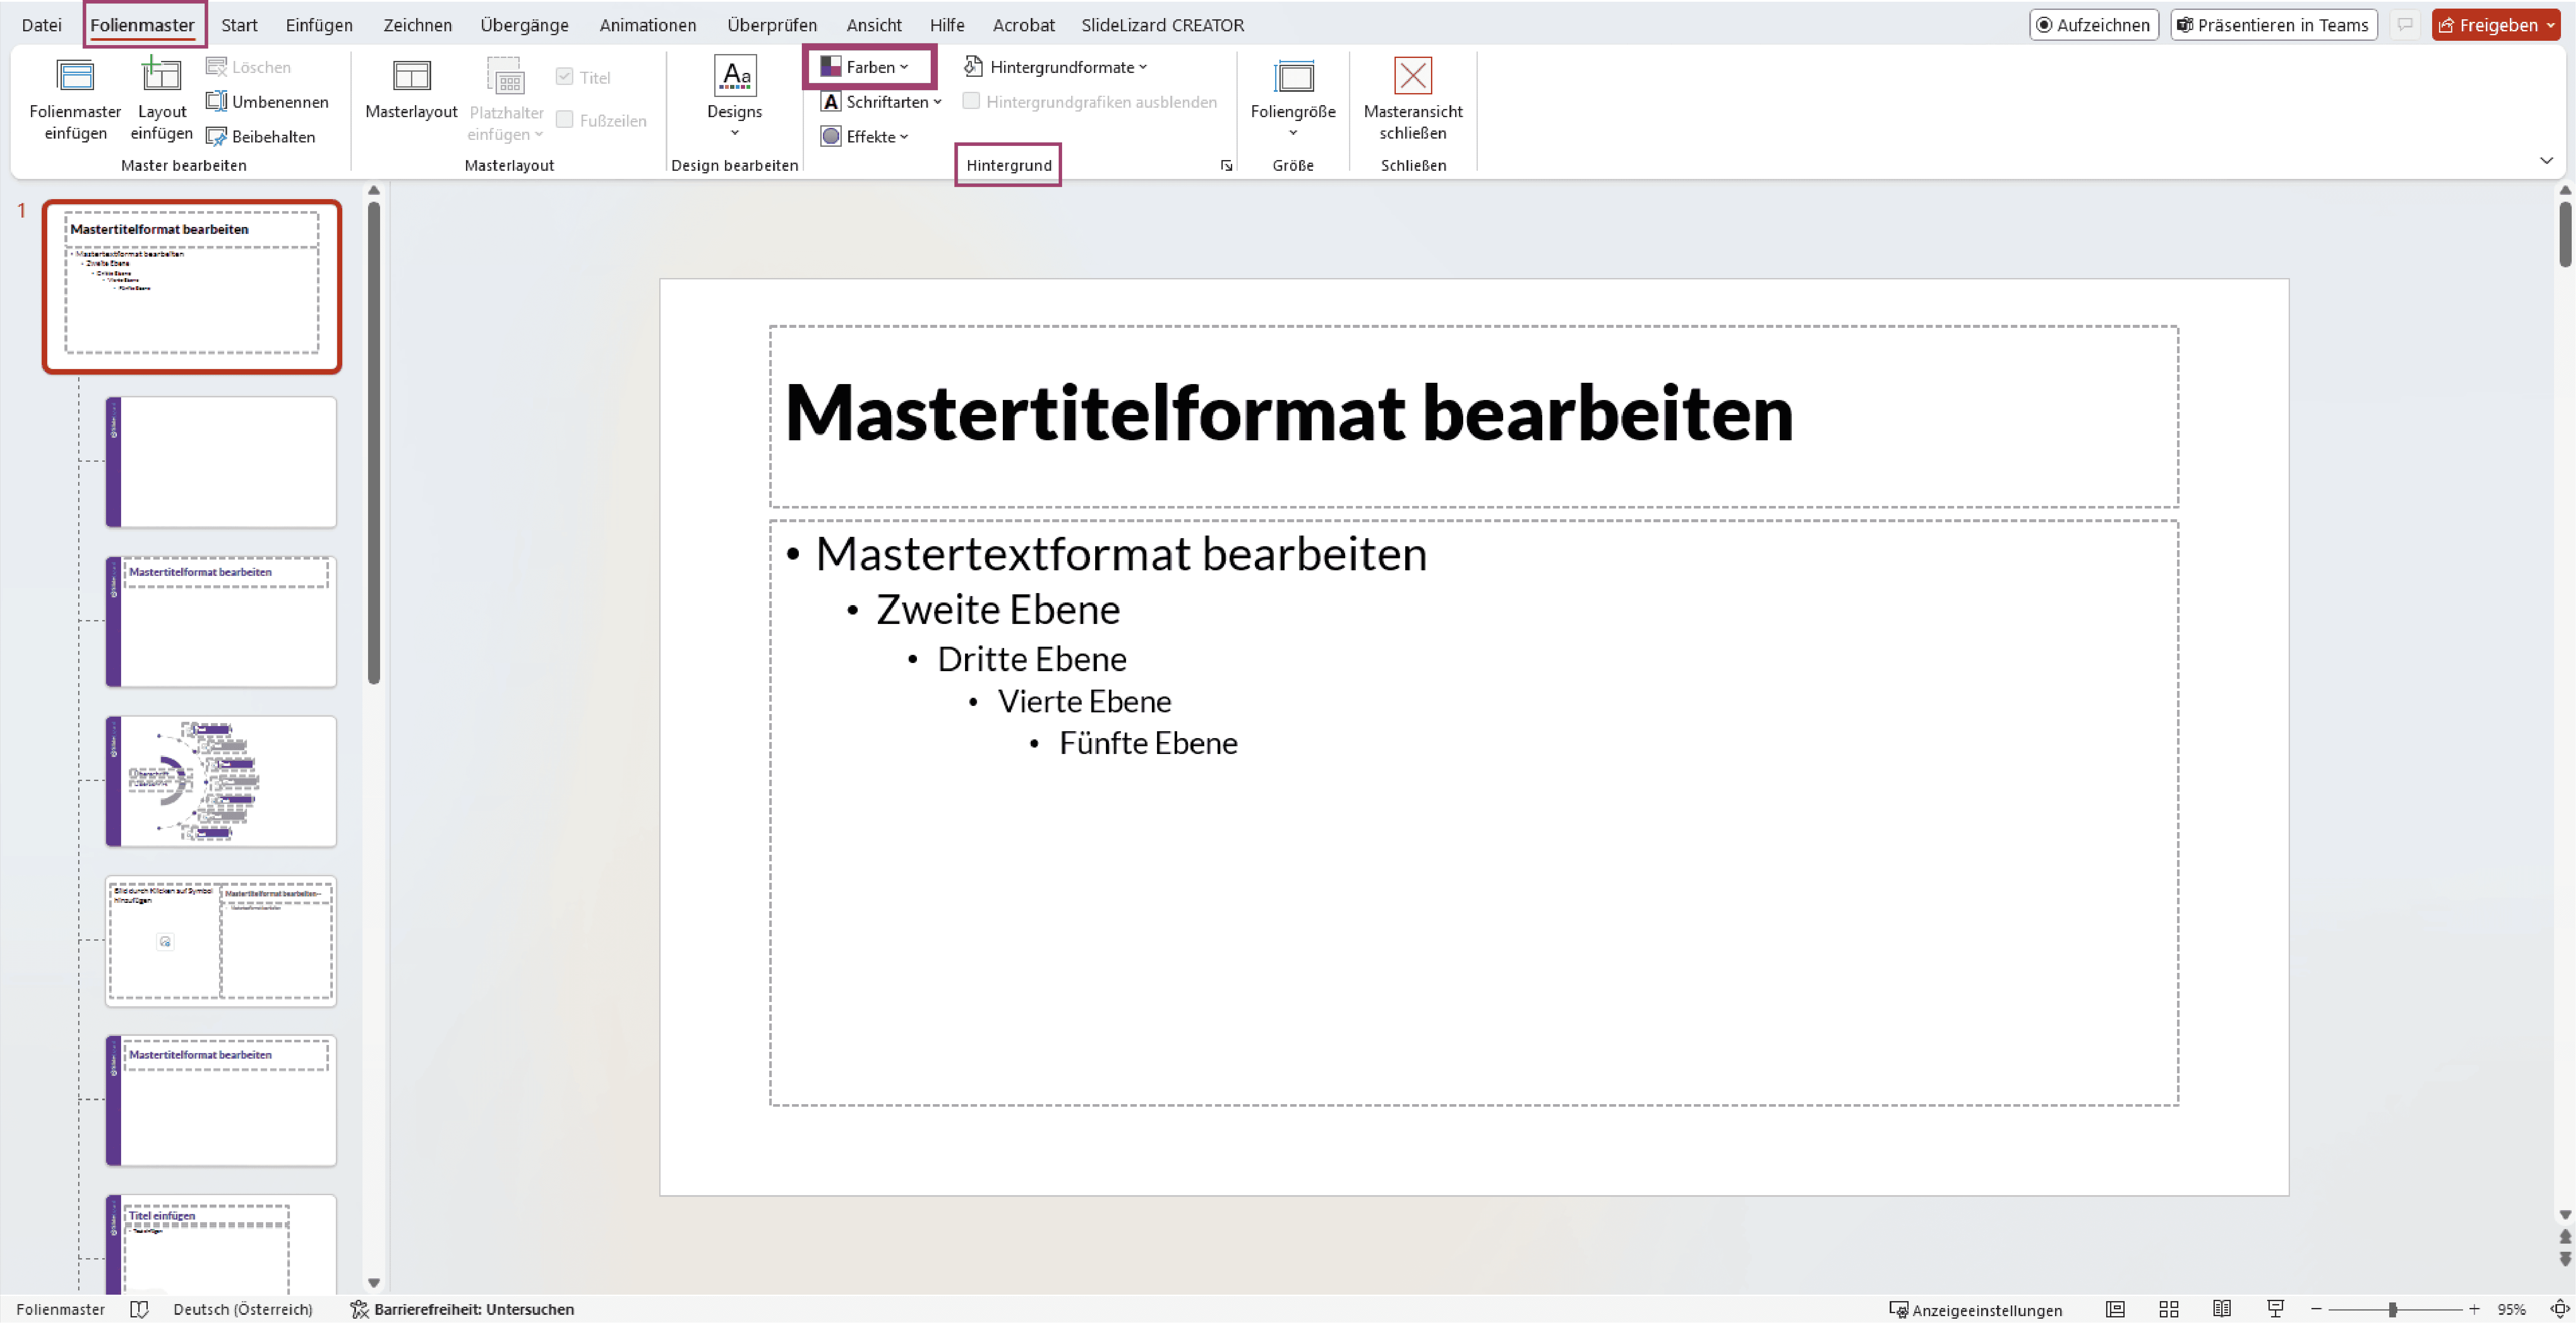The image size is (2576, 1323).
Task: Toggle the Titel checkbox
Action: 565,77
